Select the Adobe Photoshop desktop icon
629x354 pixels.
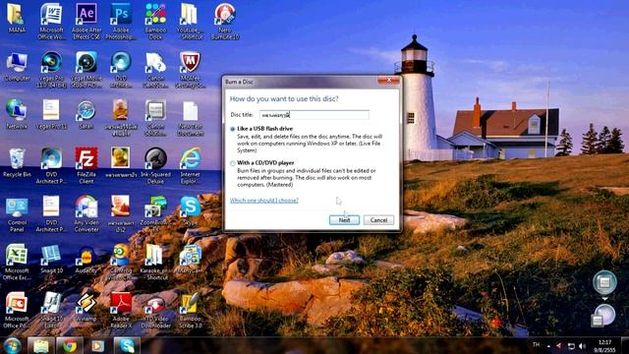pos(121,21)
